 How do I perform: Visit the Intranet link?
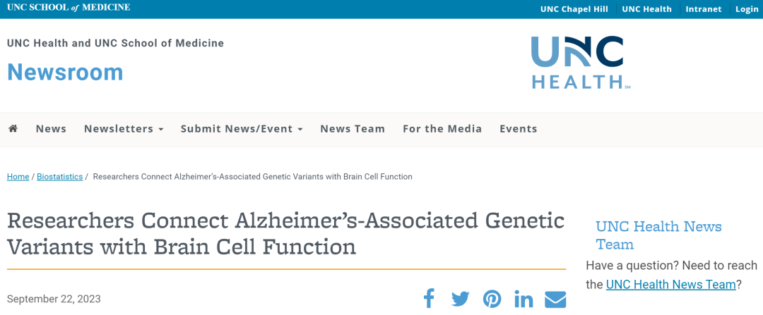pos(704,8)
